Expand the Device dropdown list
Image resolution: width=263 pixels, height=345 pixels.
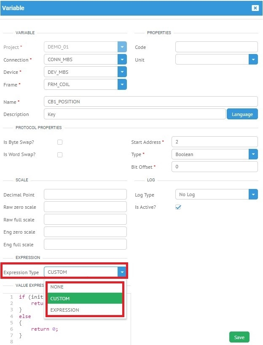click(x=122, y=73)
